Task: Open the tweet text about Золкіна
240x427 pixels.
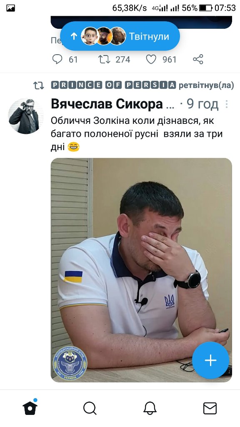Action: 137,134
